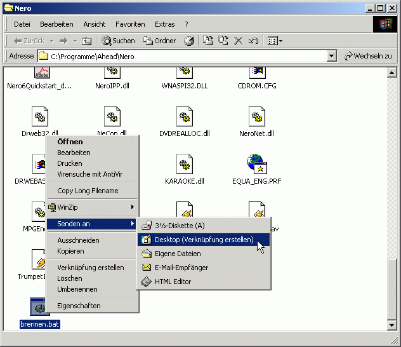Click the brennen.bat file name label

click(x=40, y=324)
